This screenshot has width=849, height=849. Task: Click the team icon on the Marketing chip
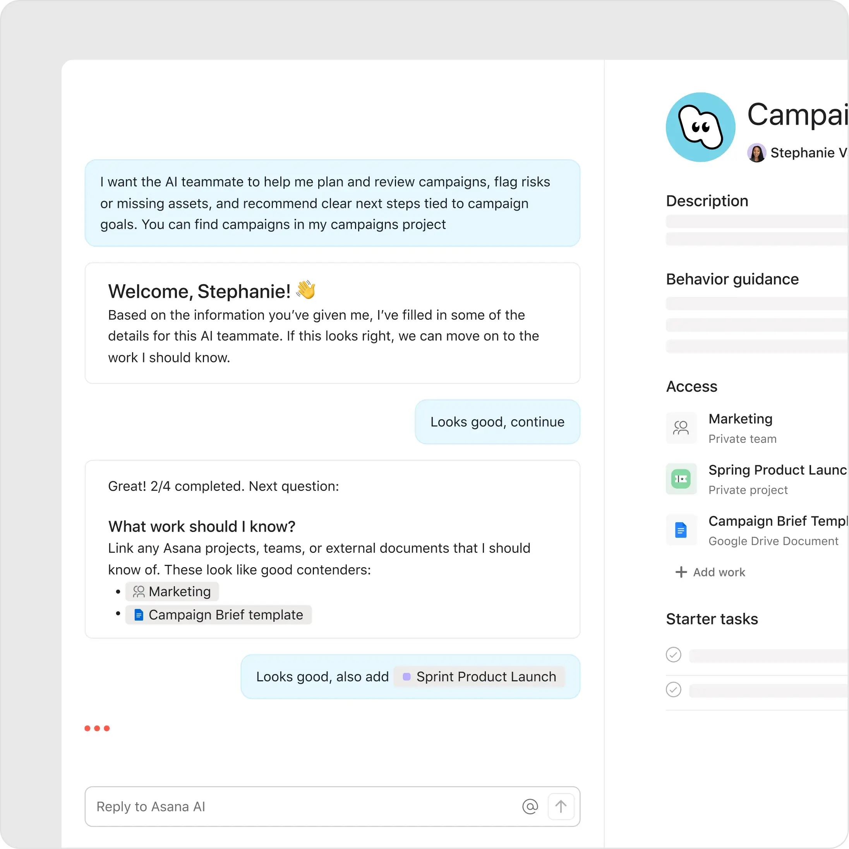(x=139, y=592)
